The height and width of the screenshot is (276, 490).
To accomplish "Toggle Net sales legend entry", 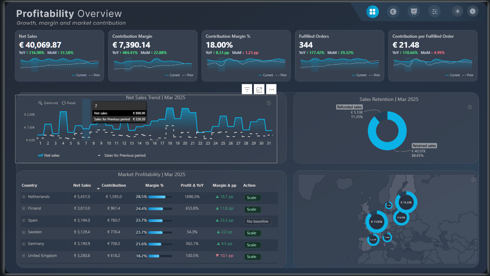I will [49, 155].
